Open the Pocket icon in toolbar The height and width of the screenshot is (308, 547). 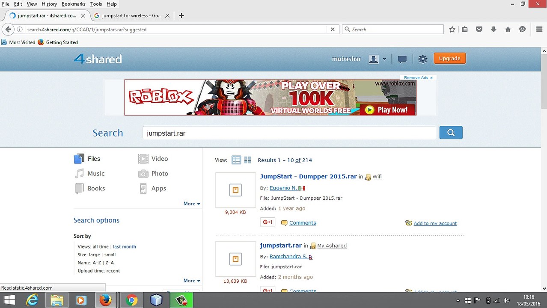pyautogui.click(x=479, y=29)
